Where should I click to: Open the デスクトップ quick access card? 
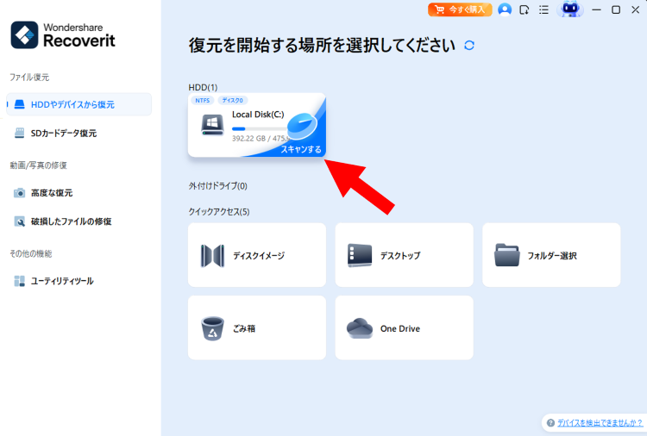coord(404,255)
